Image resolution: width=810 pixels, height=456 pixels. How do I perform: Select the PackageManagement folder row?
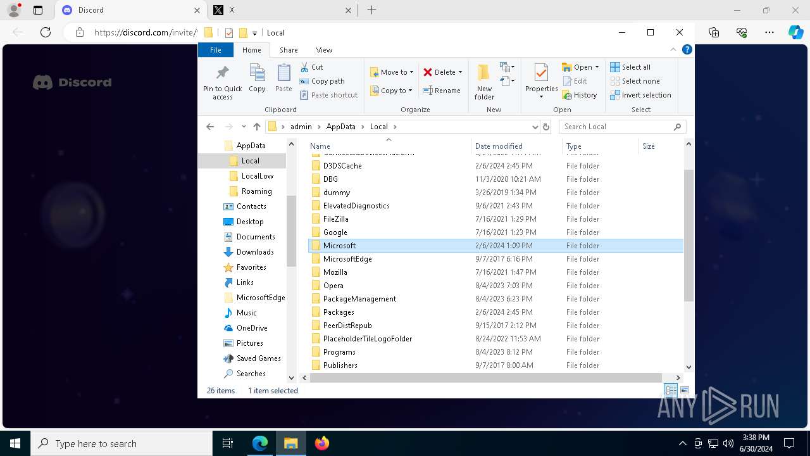[495, 299]
